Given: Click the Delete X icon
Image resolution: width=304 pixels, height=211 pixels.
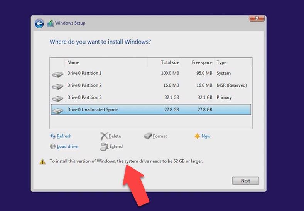Looking at the screenshot, I should pyautogui.click(x=104, y=136).
